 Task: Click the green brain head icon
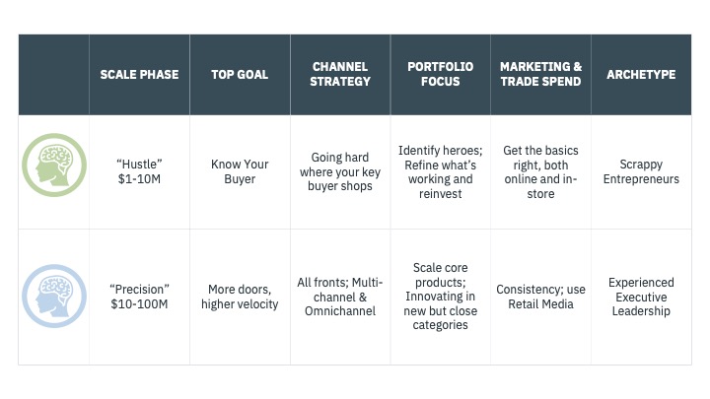tap(54, 166)
